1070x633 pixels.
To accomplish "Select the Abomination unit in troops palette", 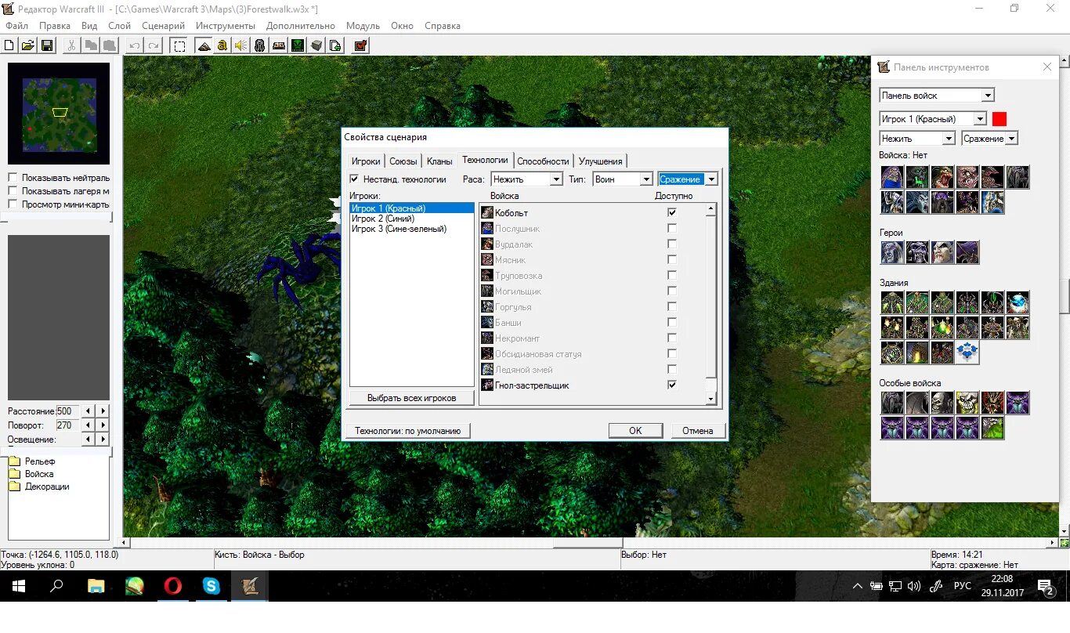I will coord(967,177).
